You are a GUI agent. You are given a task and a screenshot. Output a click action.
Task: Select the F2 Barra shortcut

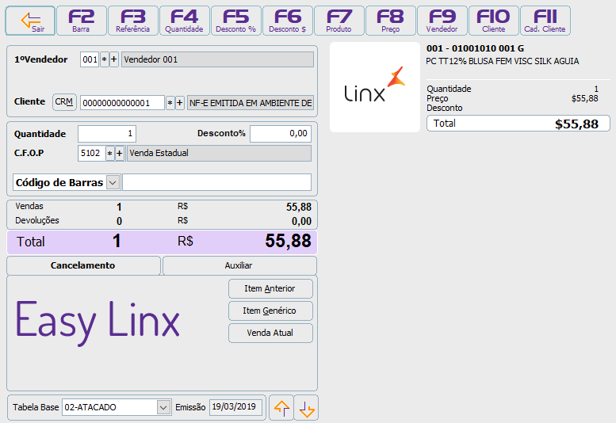click(x=82, y=21)
